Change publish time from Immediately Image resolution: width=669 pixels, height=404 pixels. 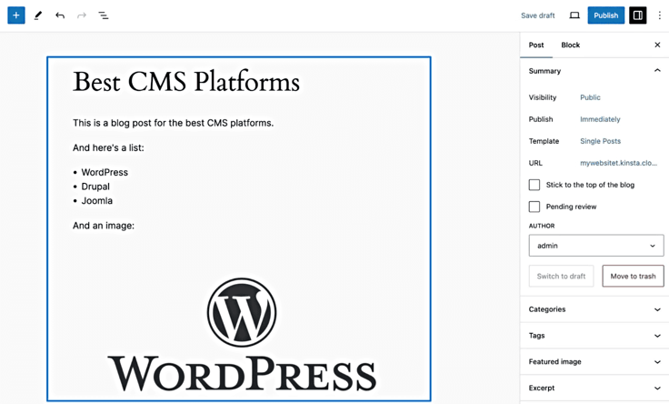click(x=600, y=119)
